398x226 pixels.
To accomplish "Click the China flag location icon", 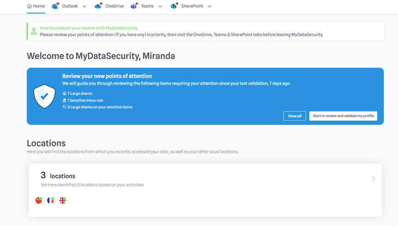I will (39, 200).
